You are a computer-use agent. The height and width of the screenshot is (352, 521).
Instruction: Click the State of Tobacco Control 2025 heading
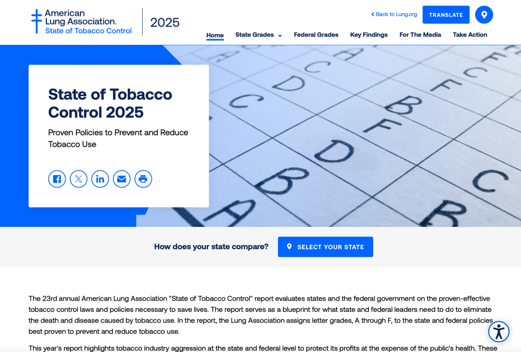coord(110,103)
